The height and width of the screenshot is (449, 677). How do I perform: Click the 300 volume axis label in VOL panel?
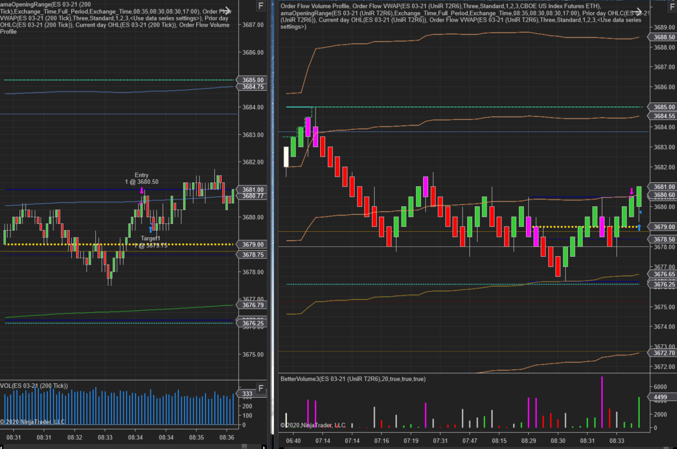tap(248, 397)
